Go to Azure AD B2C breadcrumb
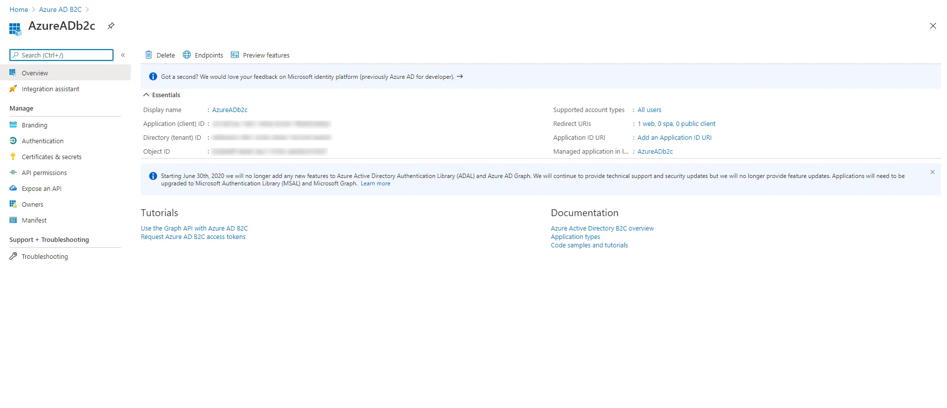Screen dimensions: 947x408 coord(60,9)
